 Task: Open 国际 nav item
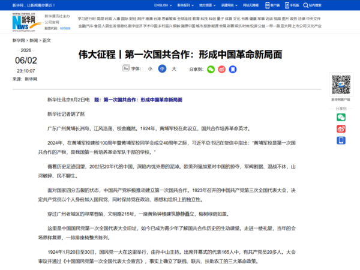click(x=125, y=19)
